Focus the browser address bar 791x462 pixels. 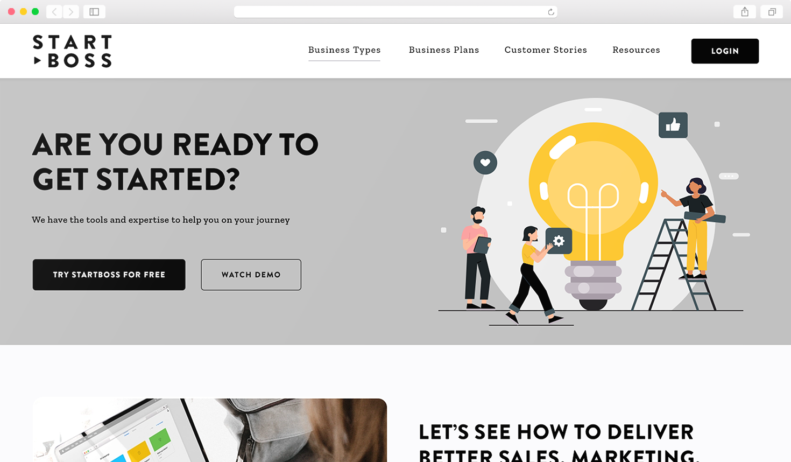[395, 12]
